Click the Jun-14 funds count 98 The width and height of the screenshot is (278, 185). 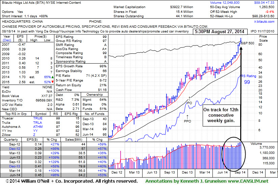coord(105,135)
